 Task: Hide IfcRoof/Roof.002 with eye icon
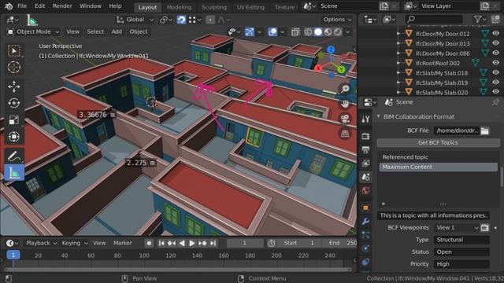pyautogui.click(x=495, y=63)
